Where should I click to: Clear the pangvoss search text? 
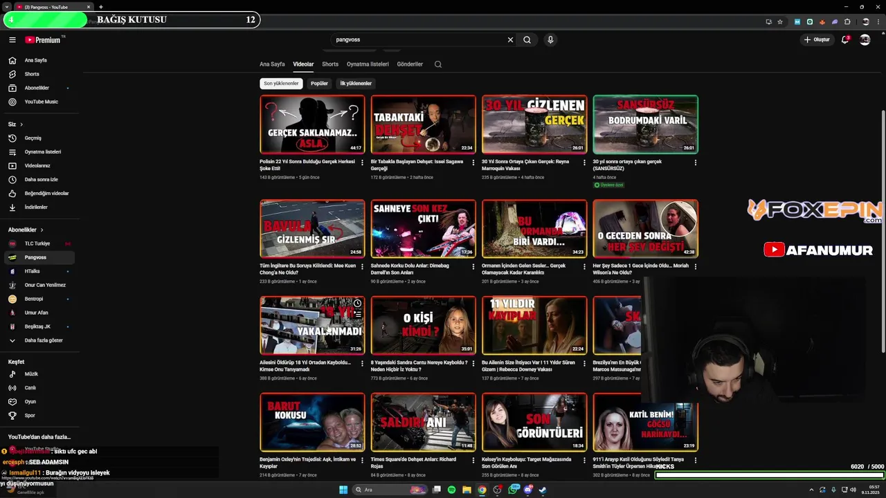(510, 40)
